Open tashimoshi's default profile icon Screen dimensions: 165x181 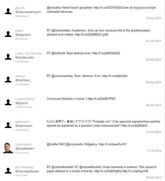click(8, 125)
